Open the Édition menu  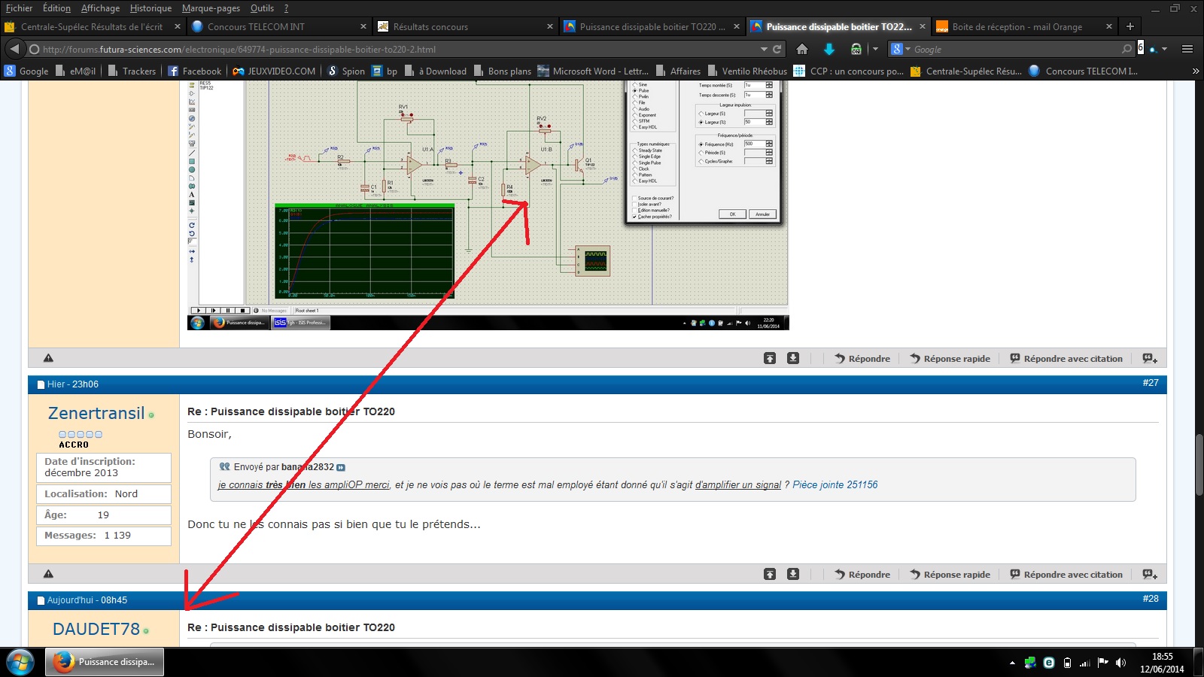56,8
